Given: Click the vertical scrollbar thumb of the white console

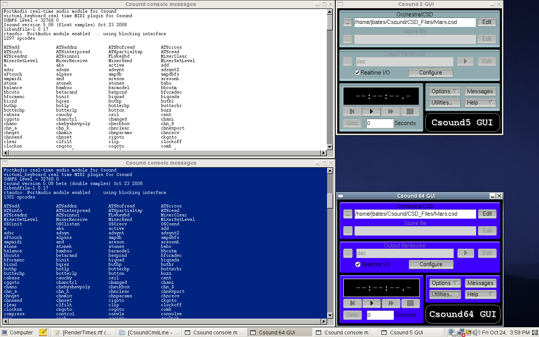Looking at the screenshot, I should [330, 22].
